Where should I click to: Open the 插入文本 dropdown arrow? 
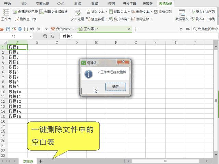pos(106,12)
